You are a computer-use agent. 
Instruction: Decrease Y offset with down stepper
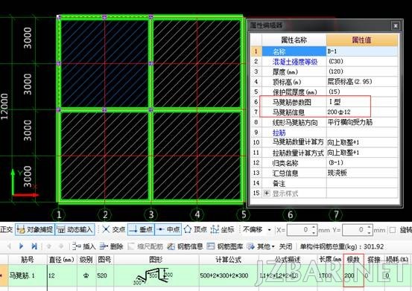(370, 233)
